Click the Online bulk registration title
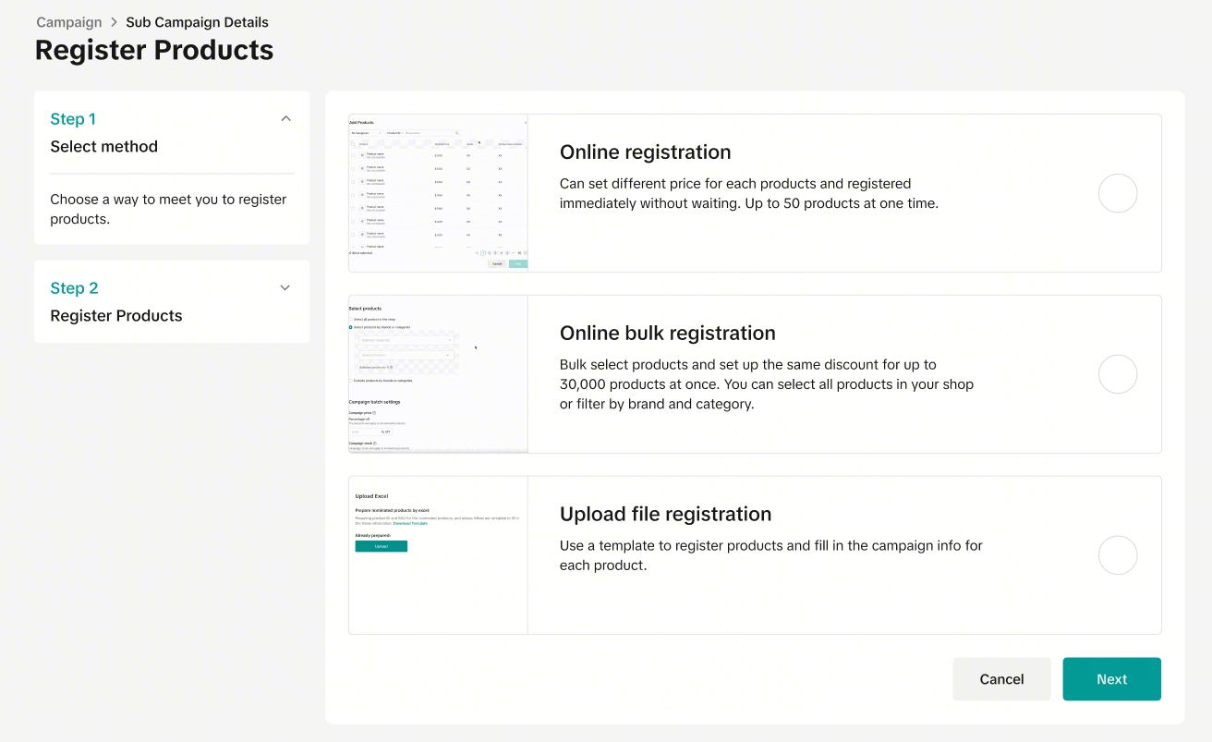Image resolution: width=1212 pixels, height=742 pixels. tap(667, 334)
